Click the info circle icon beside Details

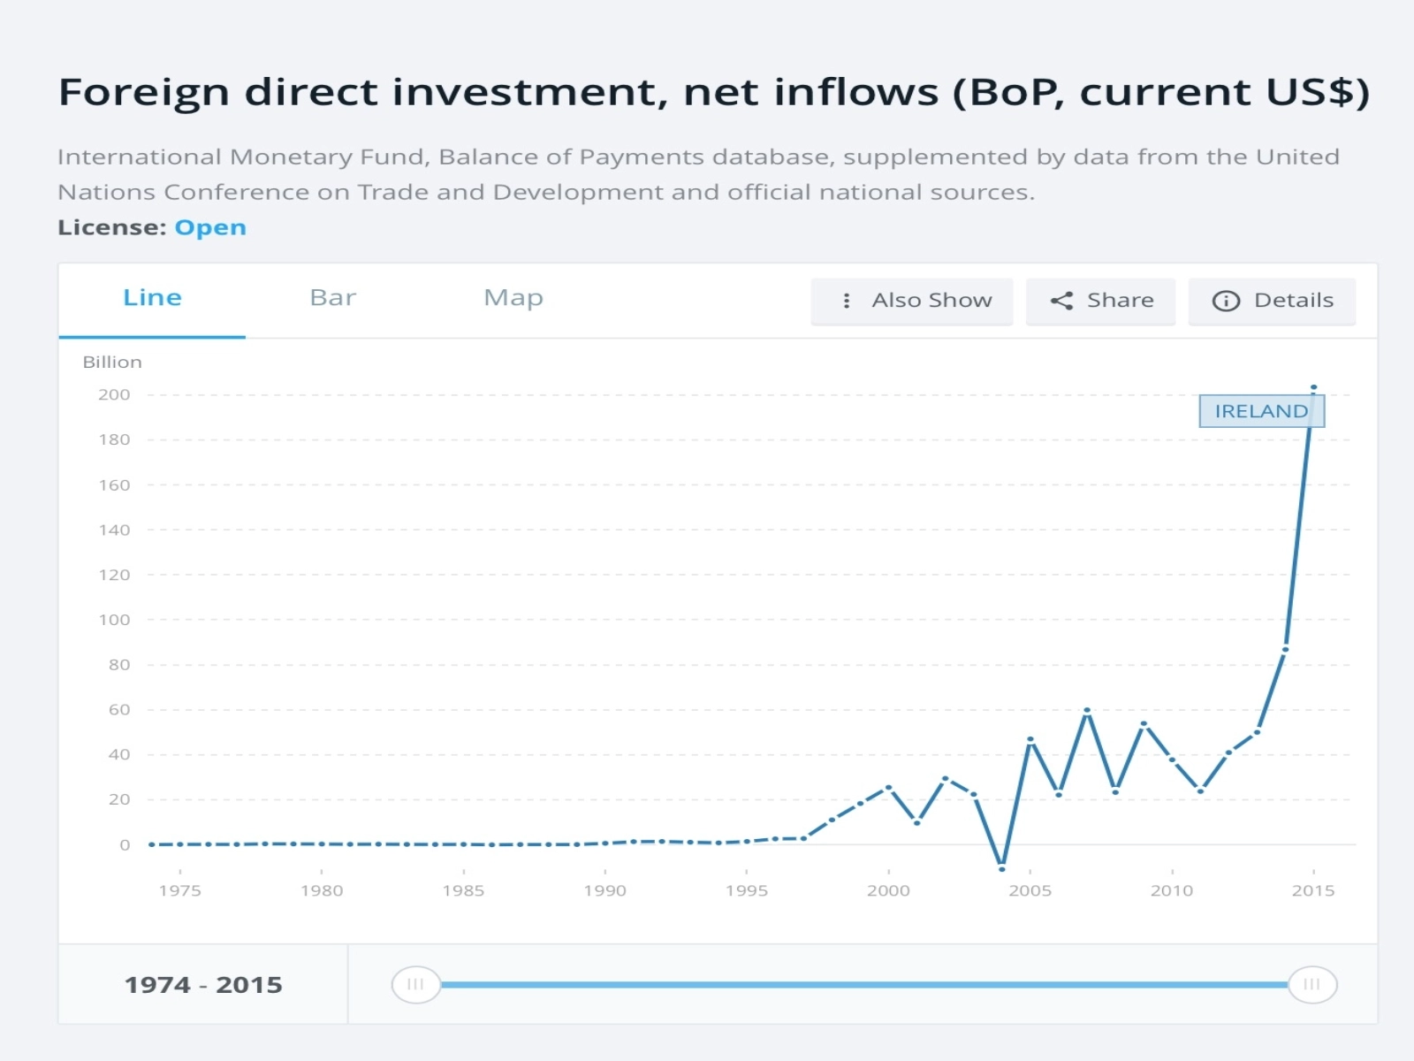click(1226, 301)
